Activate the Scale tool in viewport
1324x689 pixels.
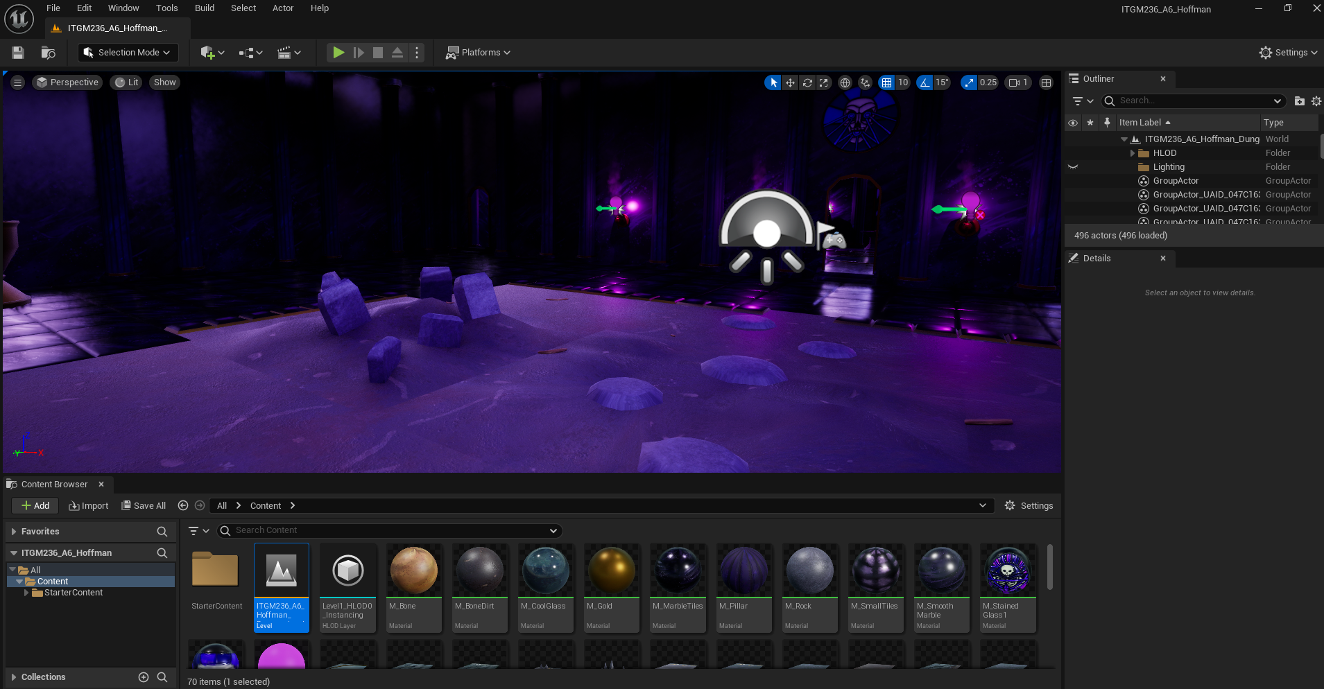coord(823,82)
